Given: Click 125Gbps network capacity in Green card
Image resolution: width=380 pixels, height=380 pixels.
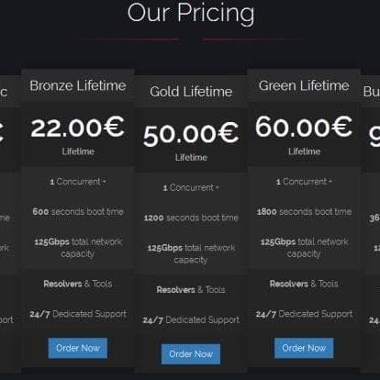Looking at the screenshot, I should (304, 248).
